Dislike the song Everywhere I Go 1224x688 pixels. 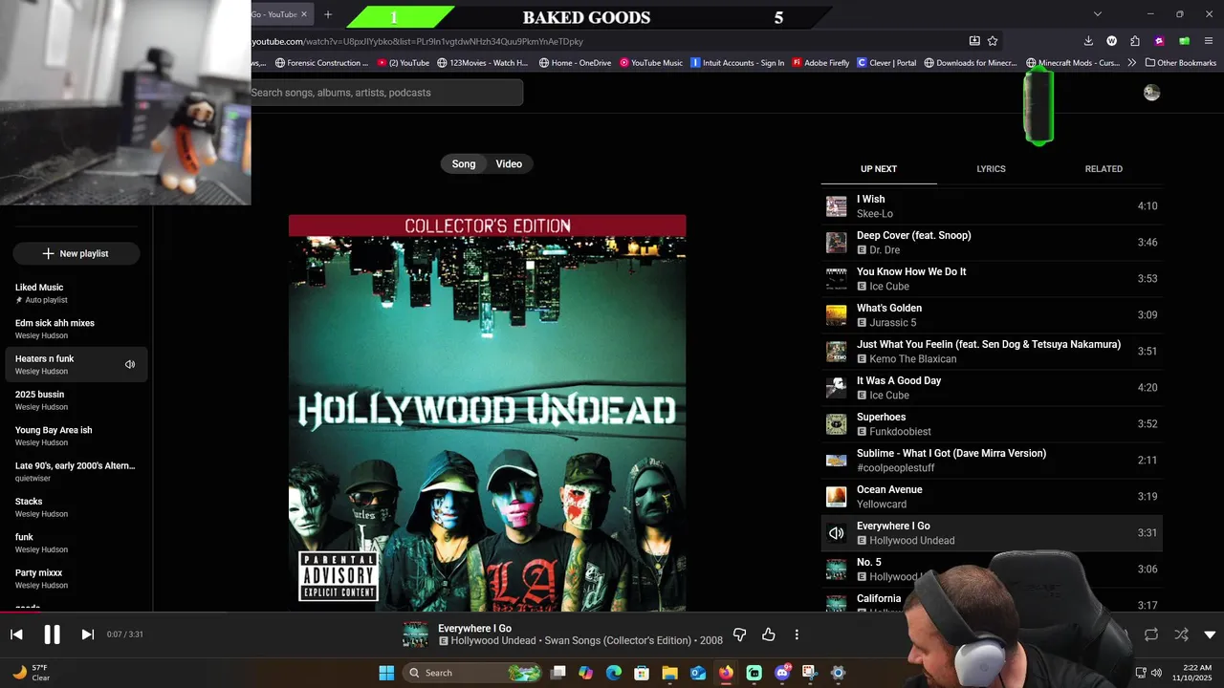point(739,634)
